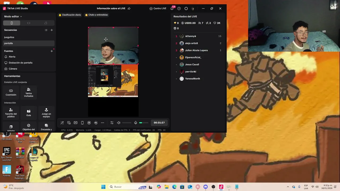Viewport: 340px width, 191px height.
Task: Click the record button in bottom toolbar
Action: point(89,123)
